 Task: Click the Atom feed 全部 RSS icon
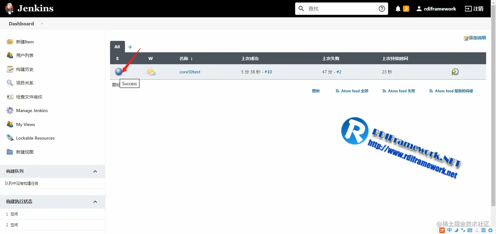point(337,91)
